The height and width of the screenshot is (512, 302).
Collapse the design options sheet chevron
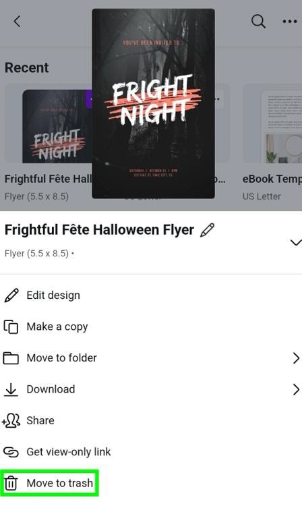pyautogui.click(x=295, y=242)
